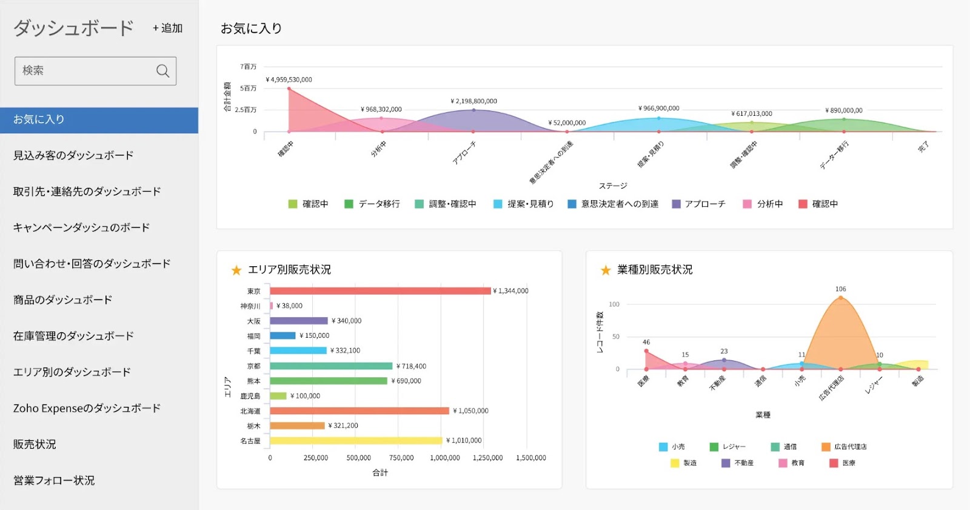The height and width of the screenshot is (510, 970).
Task: Click the ¥ 4,959,530,000 data label
Action: coord(289,80)
